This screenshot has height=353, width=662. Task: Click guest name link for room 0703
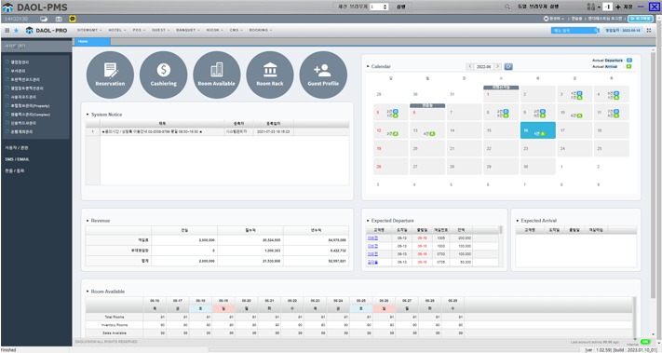(x=372, y=254)
